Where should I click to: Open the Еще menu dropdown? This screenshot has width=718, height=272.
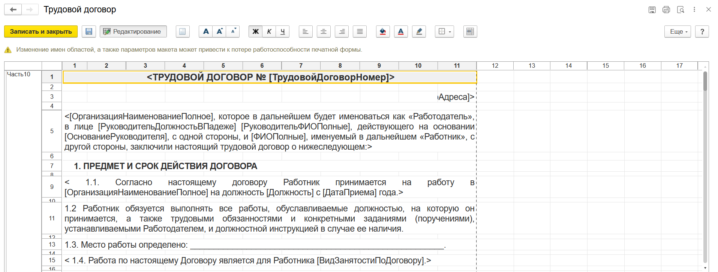[678, 31]
